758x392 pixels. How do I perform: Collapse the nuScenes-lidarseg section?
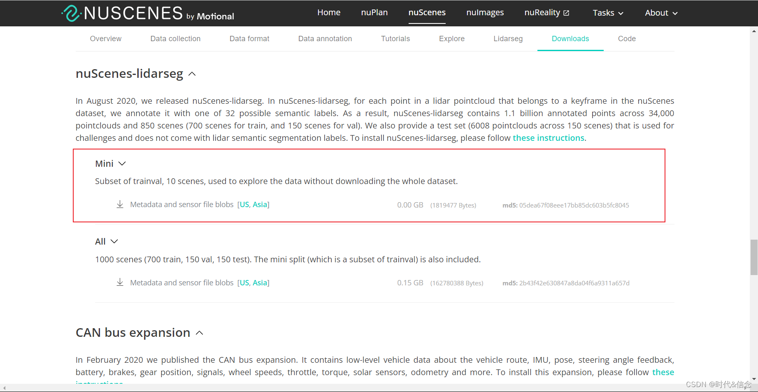(x=192, y=74)
